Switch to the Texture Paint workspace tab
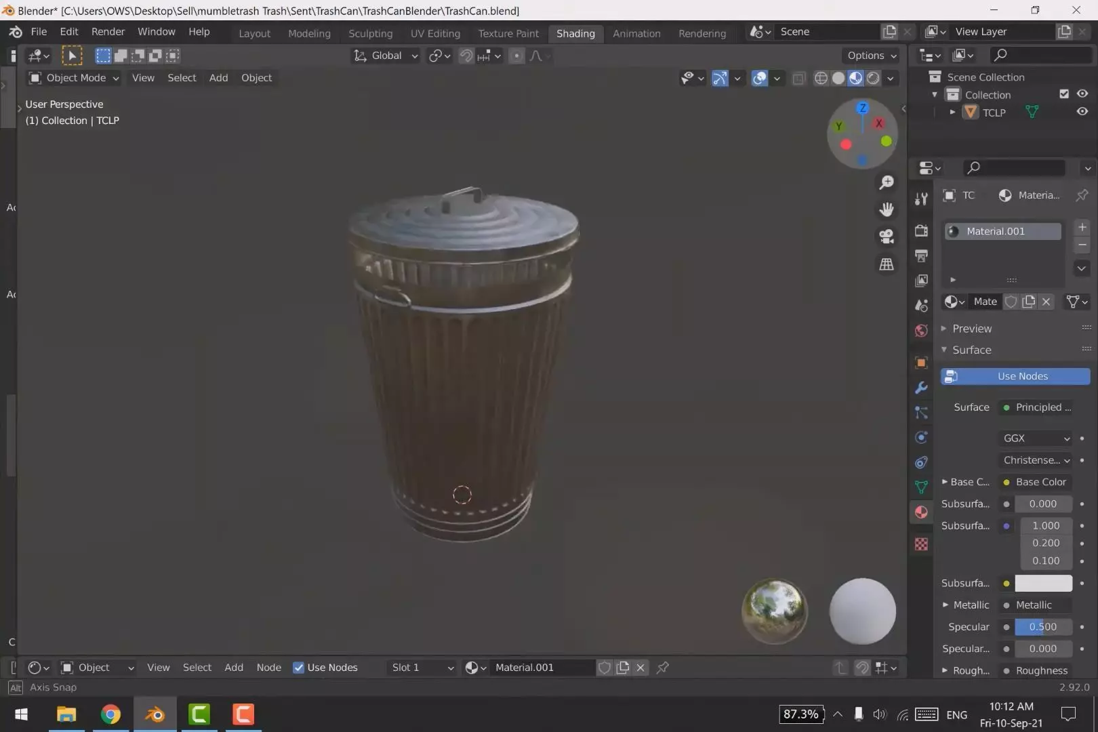Image resolution: width=1098 pixels, height=732 pixels. [508, 33]
